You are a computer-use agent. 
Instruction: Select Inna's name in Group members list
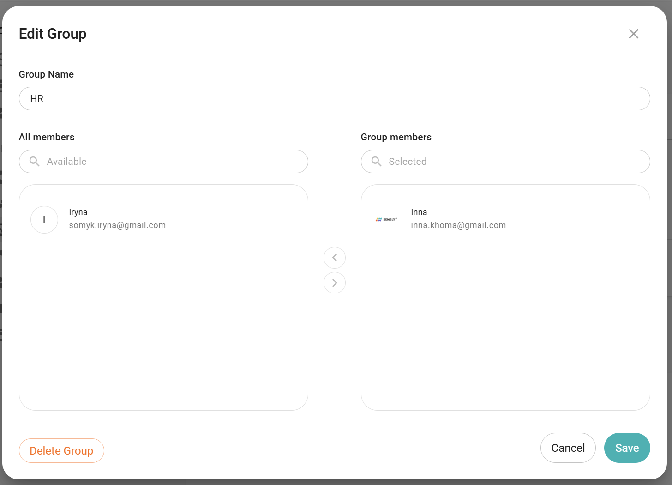tap(419, 212)
